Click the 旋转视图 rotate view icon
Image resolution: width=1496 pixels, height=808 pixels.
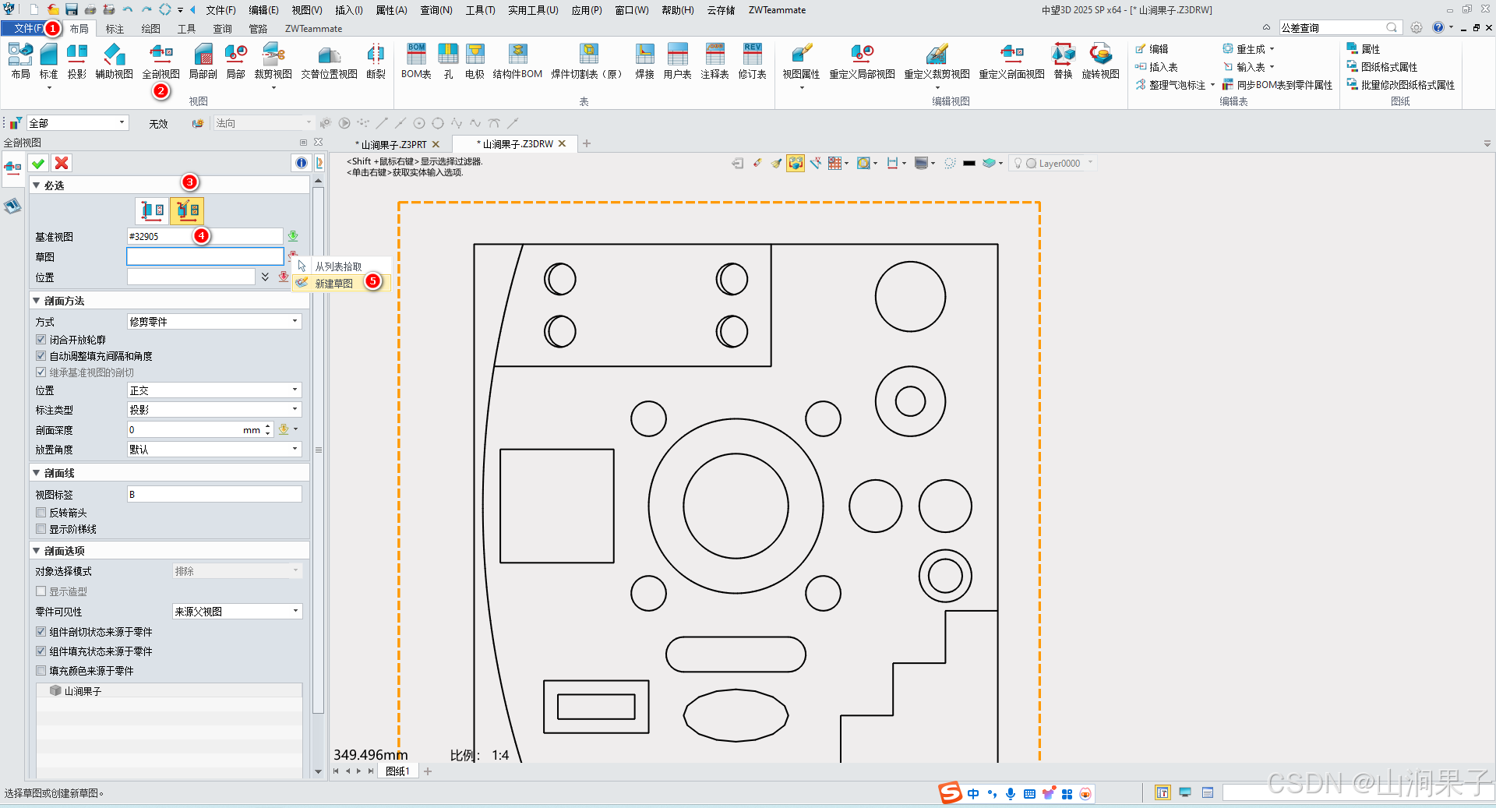[x=1100, y=61]
